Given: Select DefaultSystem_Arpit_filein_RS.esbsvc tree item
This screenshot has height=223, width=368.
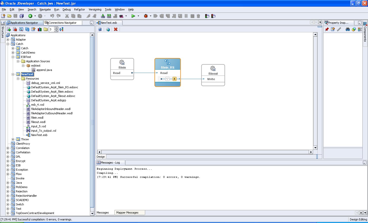Looking at the screenshot, I should tap(54, 87).
